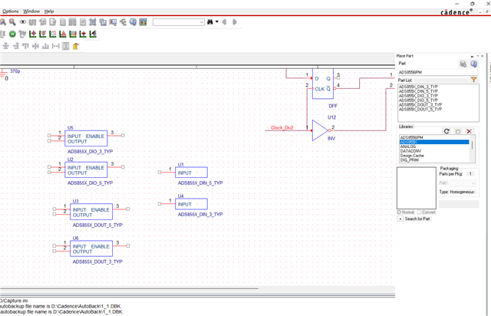Open the Window menu
The image size is (491, 316).
(31, 11)
